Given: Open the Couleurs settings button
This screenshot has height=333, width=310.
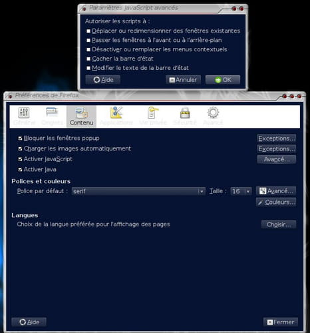Looking at the screenshot, I should coord(276,202).
